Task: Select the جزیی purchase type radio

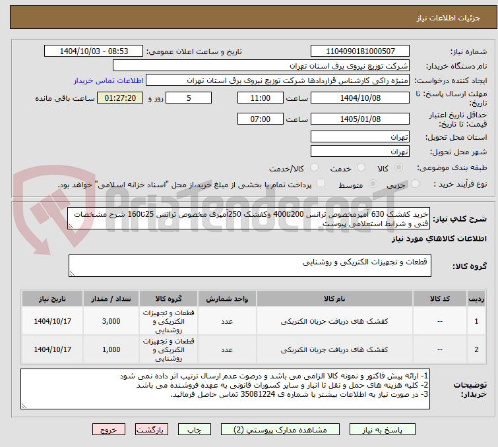Action: click(x=415, y=183)
